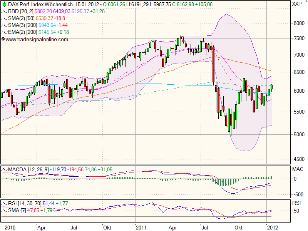The width and height of the screenshot is (308, 231).
Task: Click SMA 50 change value -18,8
Action: coord(60,18)
